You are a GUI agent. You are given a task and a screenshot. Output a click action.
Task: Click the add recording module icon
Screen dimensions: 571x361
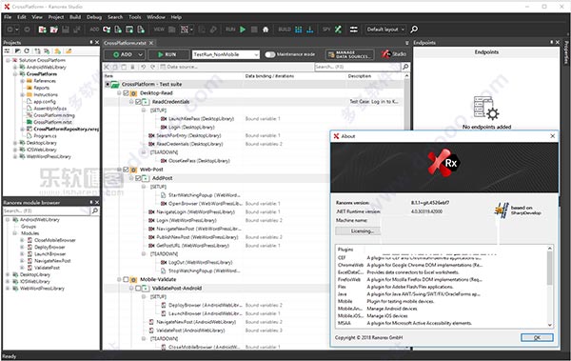pos(107,30)
